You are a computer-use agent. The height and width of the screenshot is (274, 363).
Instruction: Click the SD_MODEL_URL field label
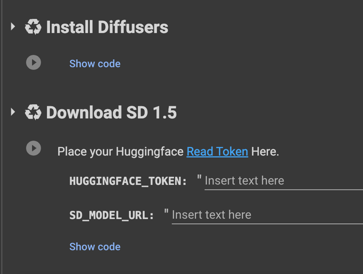[x=112, y=215]
